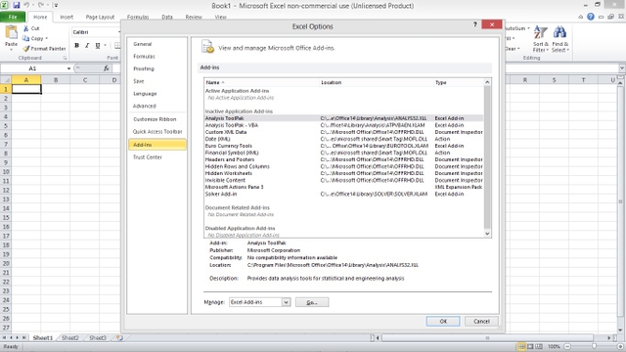Select the Sheet2 worksheet tab

(70, 337)
